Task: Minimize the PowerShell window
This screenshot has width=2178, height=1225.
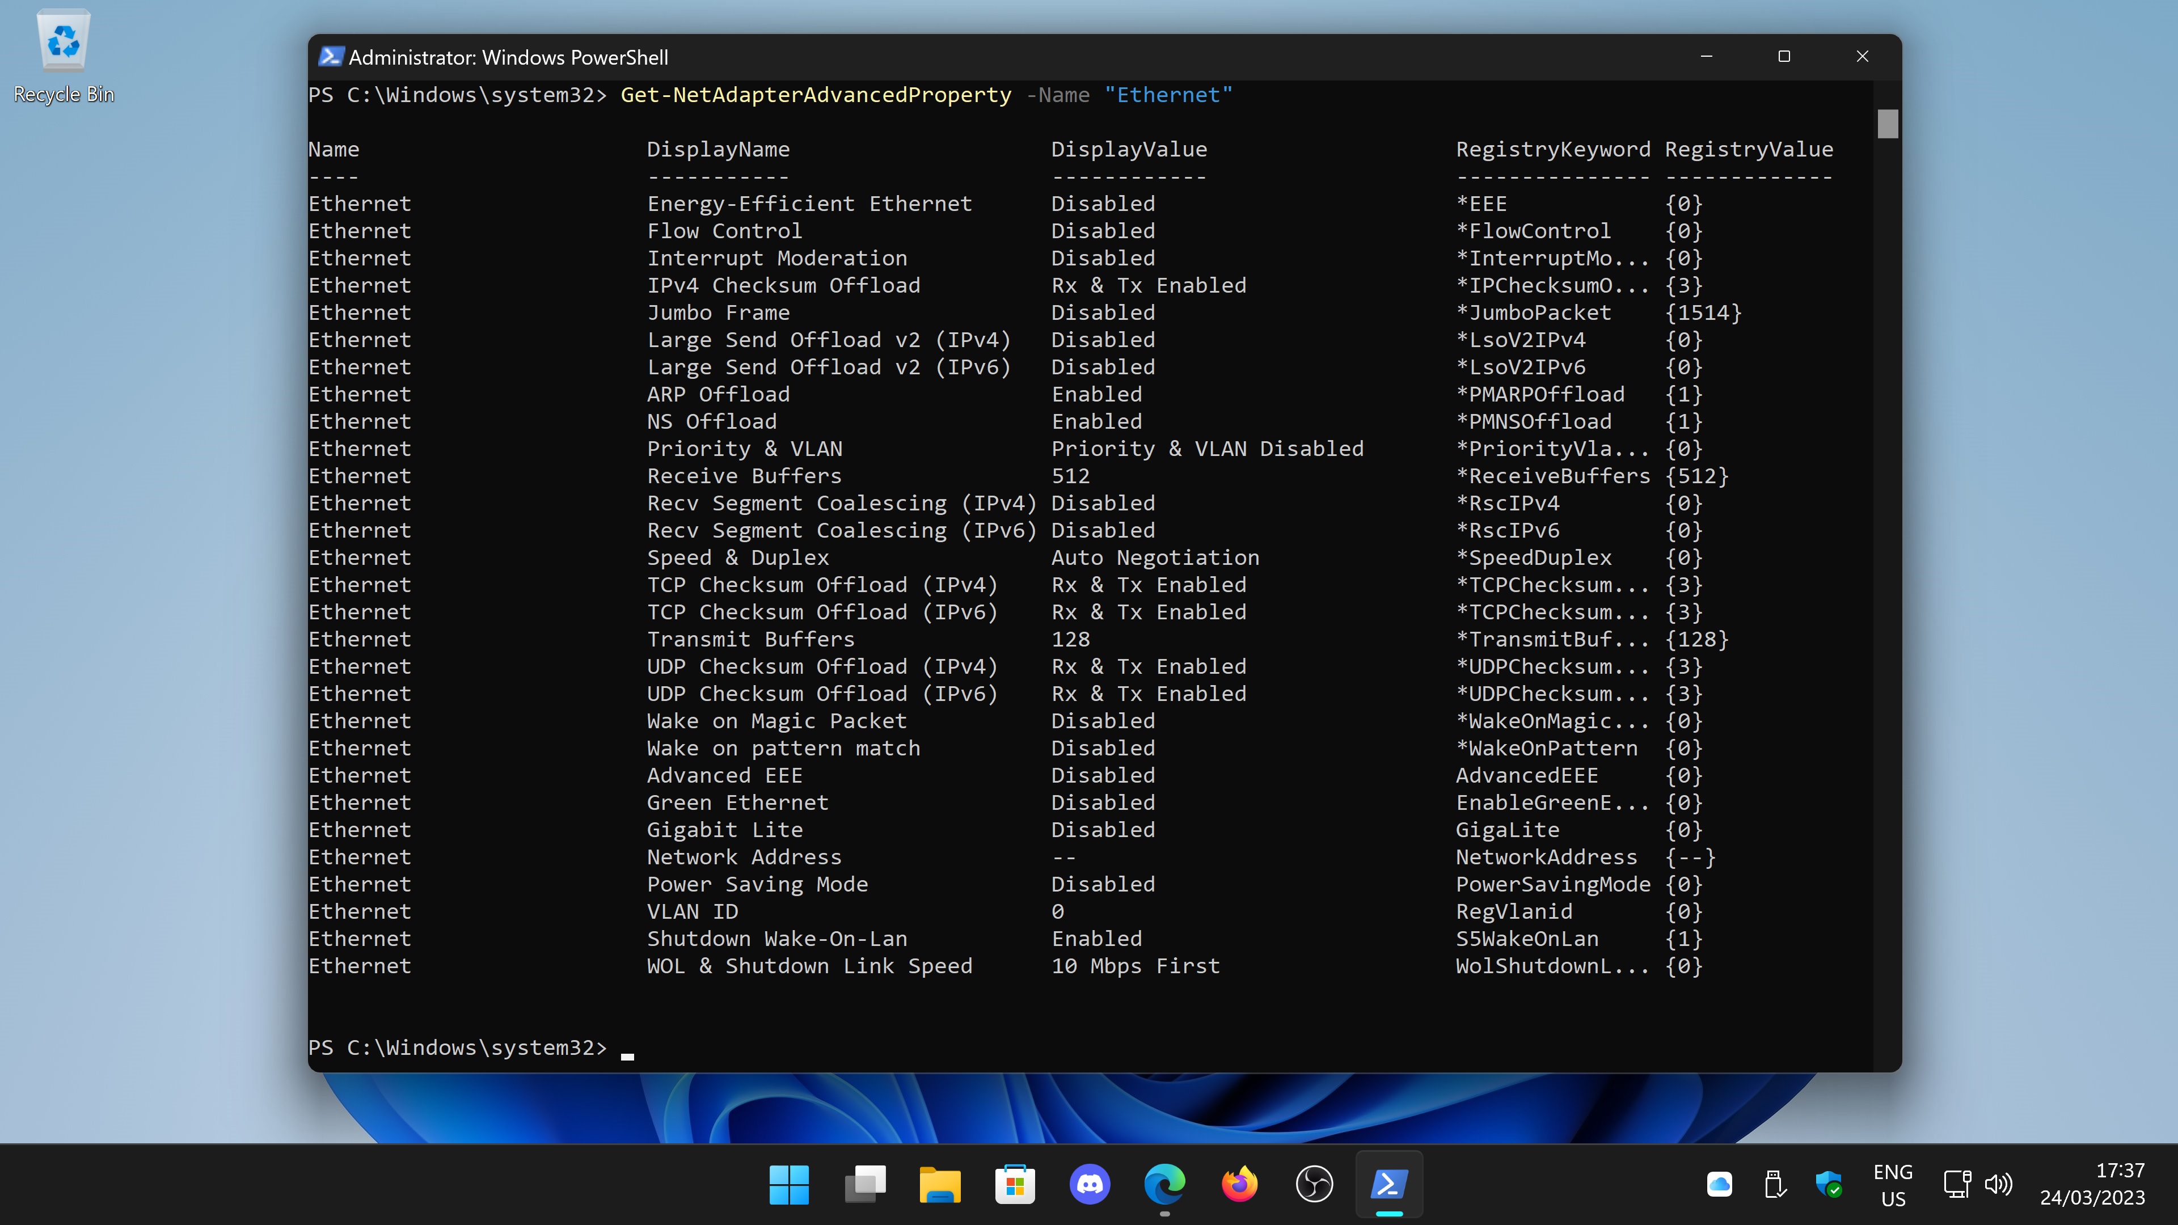Action: (1706, 57)
